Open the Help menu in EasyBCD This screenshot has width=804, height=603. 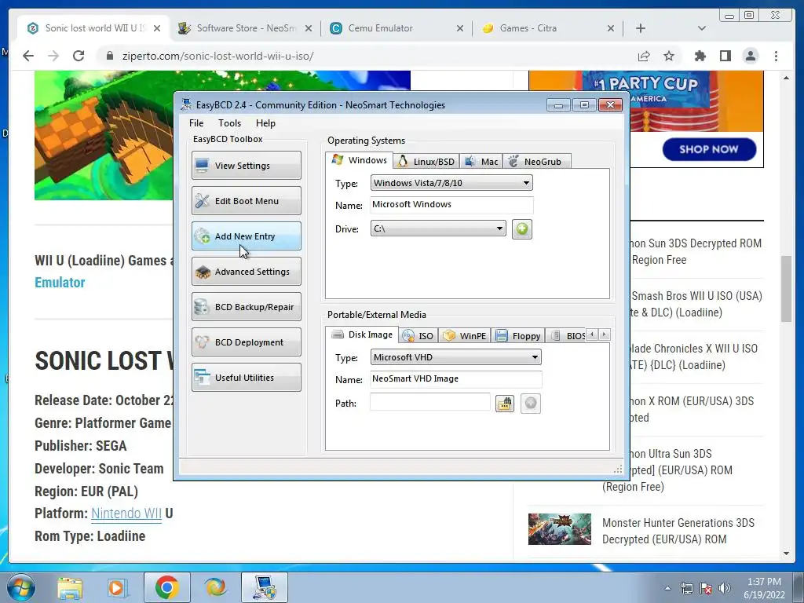(265, 123)
